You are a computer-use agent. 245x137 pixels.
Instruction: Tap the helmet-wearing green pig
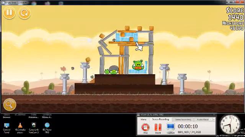(x=114, y=70)
